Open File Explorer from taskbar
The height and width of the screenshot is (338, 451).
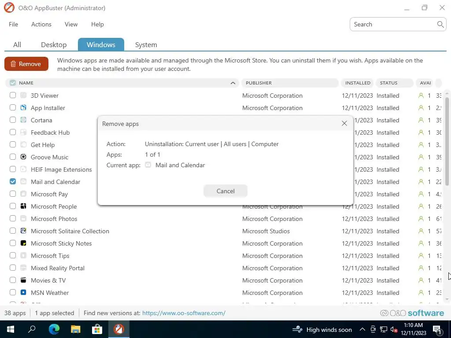[x=75, y=329]
